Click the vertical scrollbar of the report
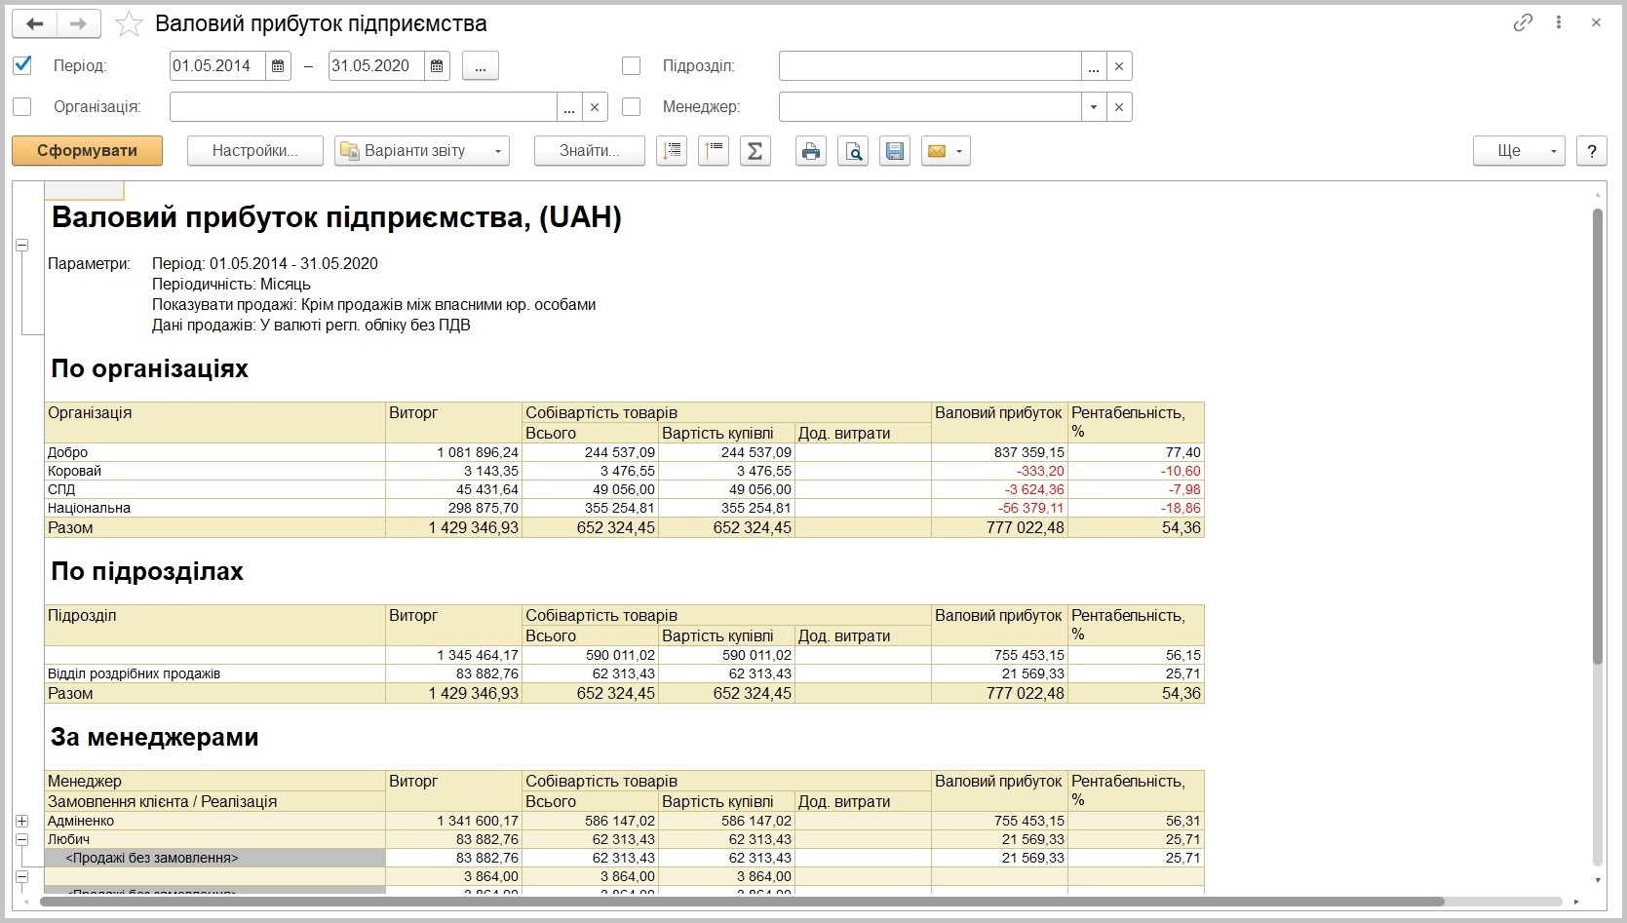Viewport: 1627px width, 923px height. (1598, 439)
